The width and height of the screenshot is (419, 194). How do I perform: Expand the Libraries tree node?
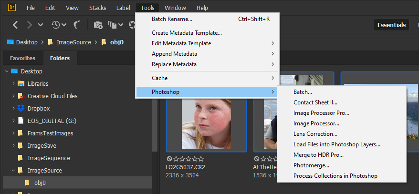tap(13, 83)
